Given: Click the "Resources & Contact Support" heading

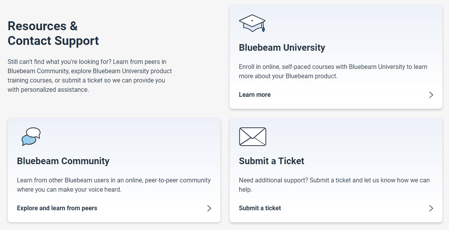Looking at the screenshot, I should [53, 33].
